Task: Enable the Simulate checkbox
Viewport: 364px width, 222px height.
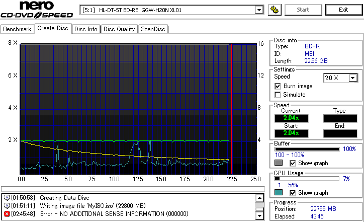Action: point(278,95)
